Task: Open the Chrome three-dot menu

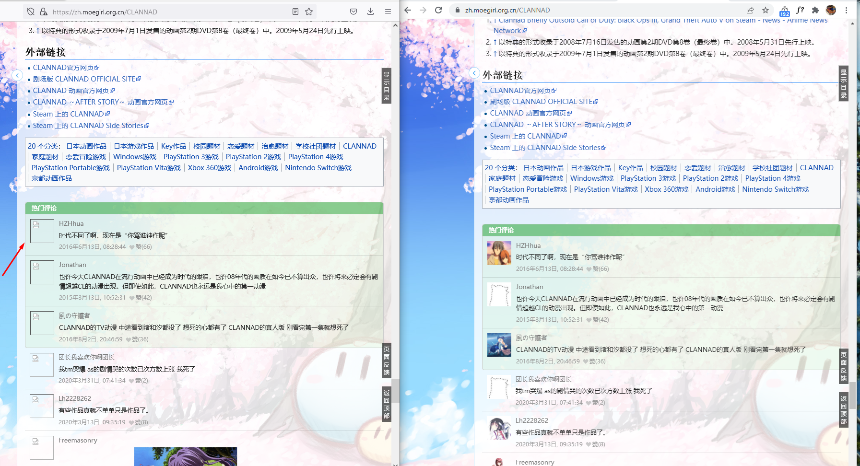Action: click(x=846, y=10)
